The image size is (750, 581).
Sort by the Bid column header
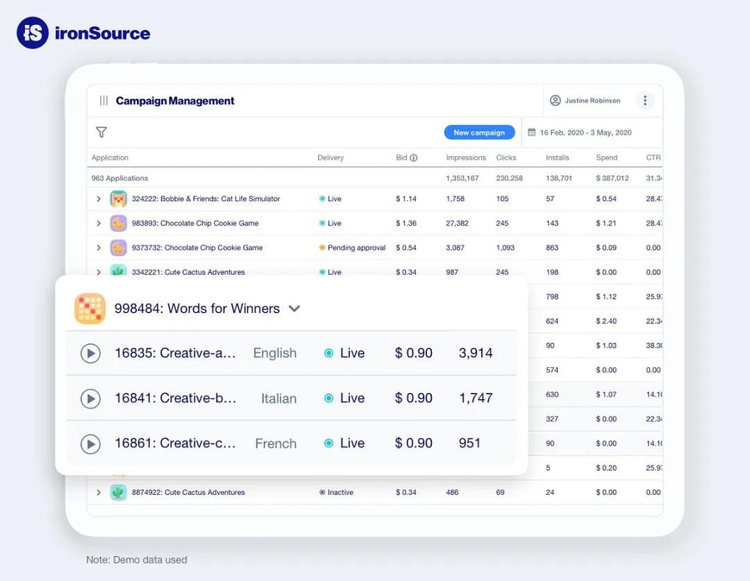coord(401,158)
